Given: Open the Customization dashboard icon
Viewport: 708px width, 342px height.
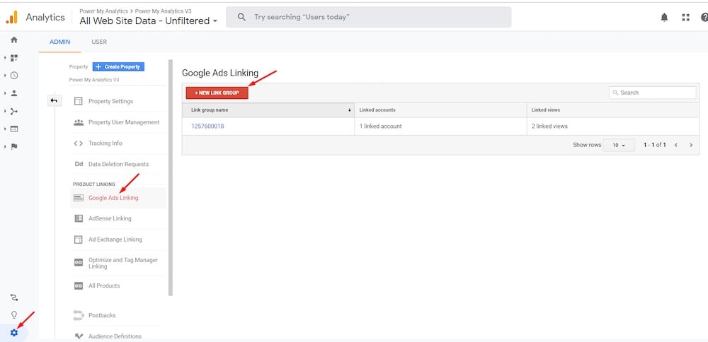Looking at the screenshot, I should (14, 58).
